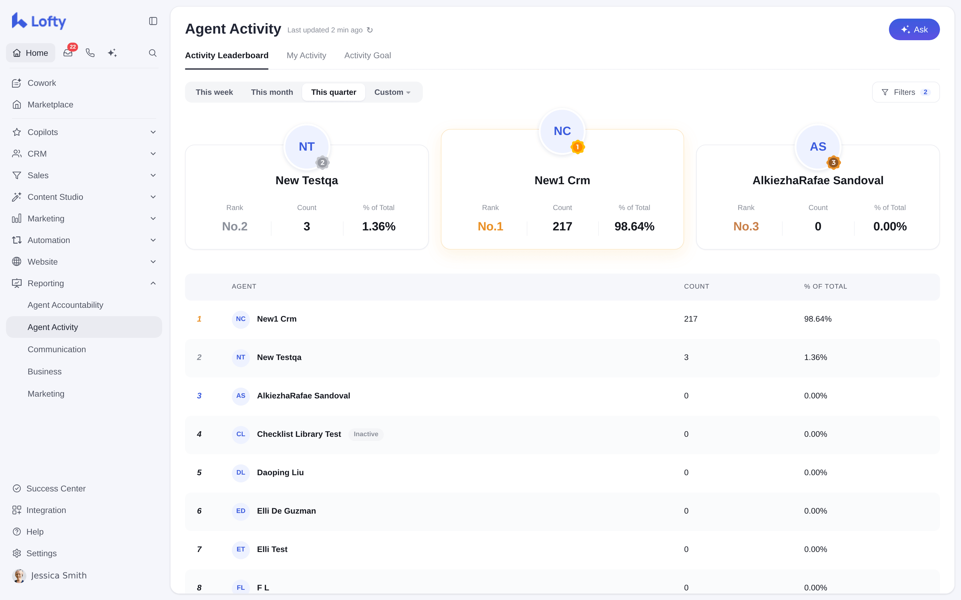Click the Elli Test agent name
Image resolution: width=961 pixels, height=600 pixels.
coord(272,550)
